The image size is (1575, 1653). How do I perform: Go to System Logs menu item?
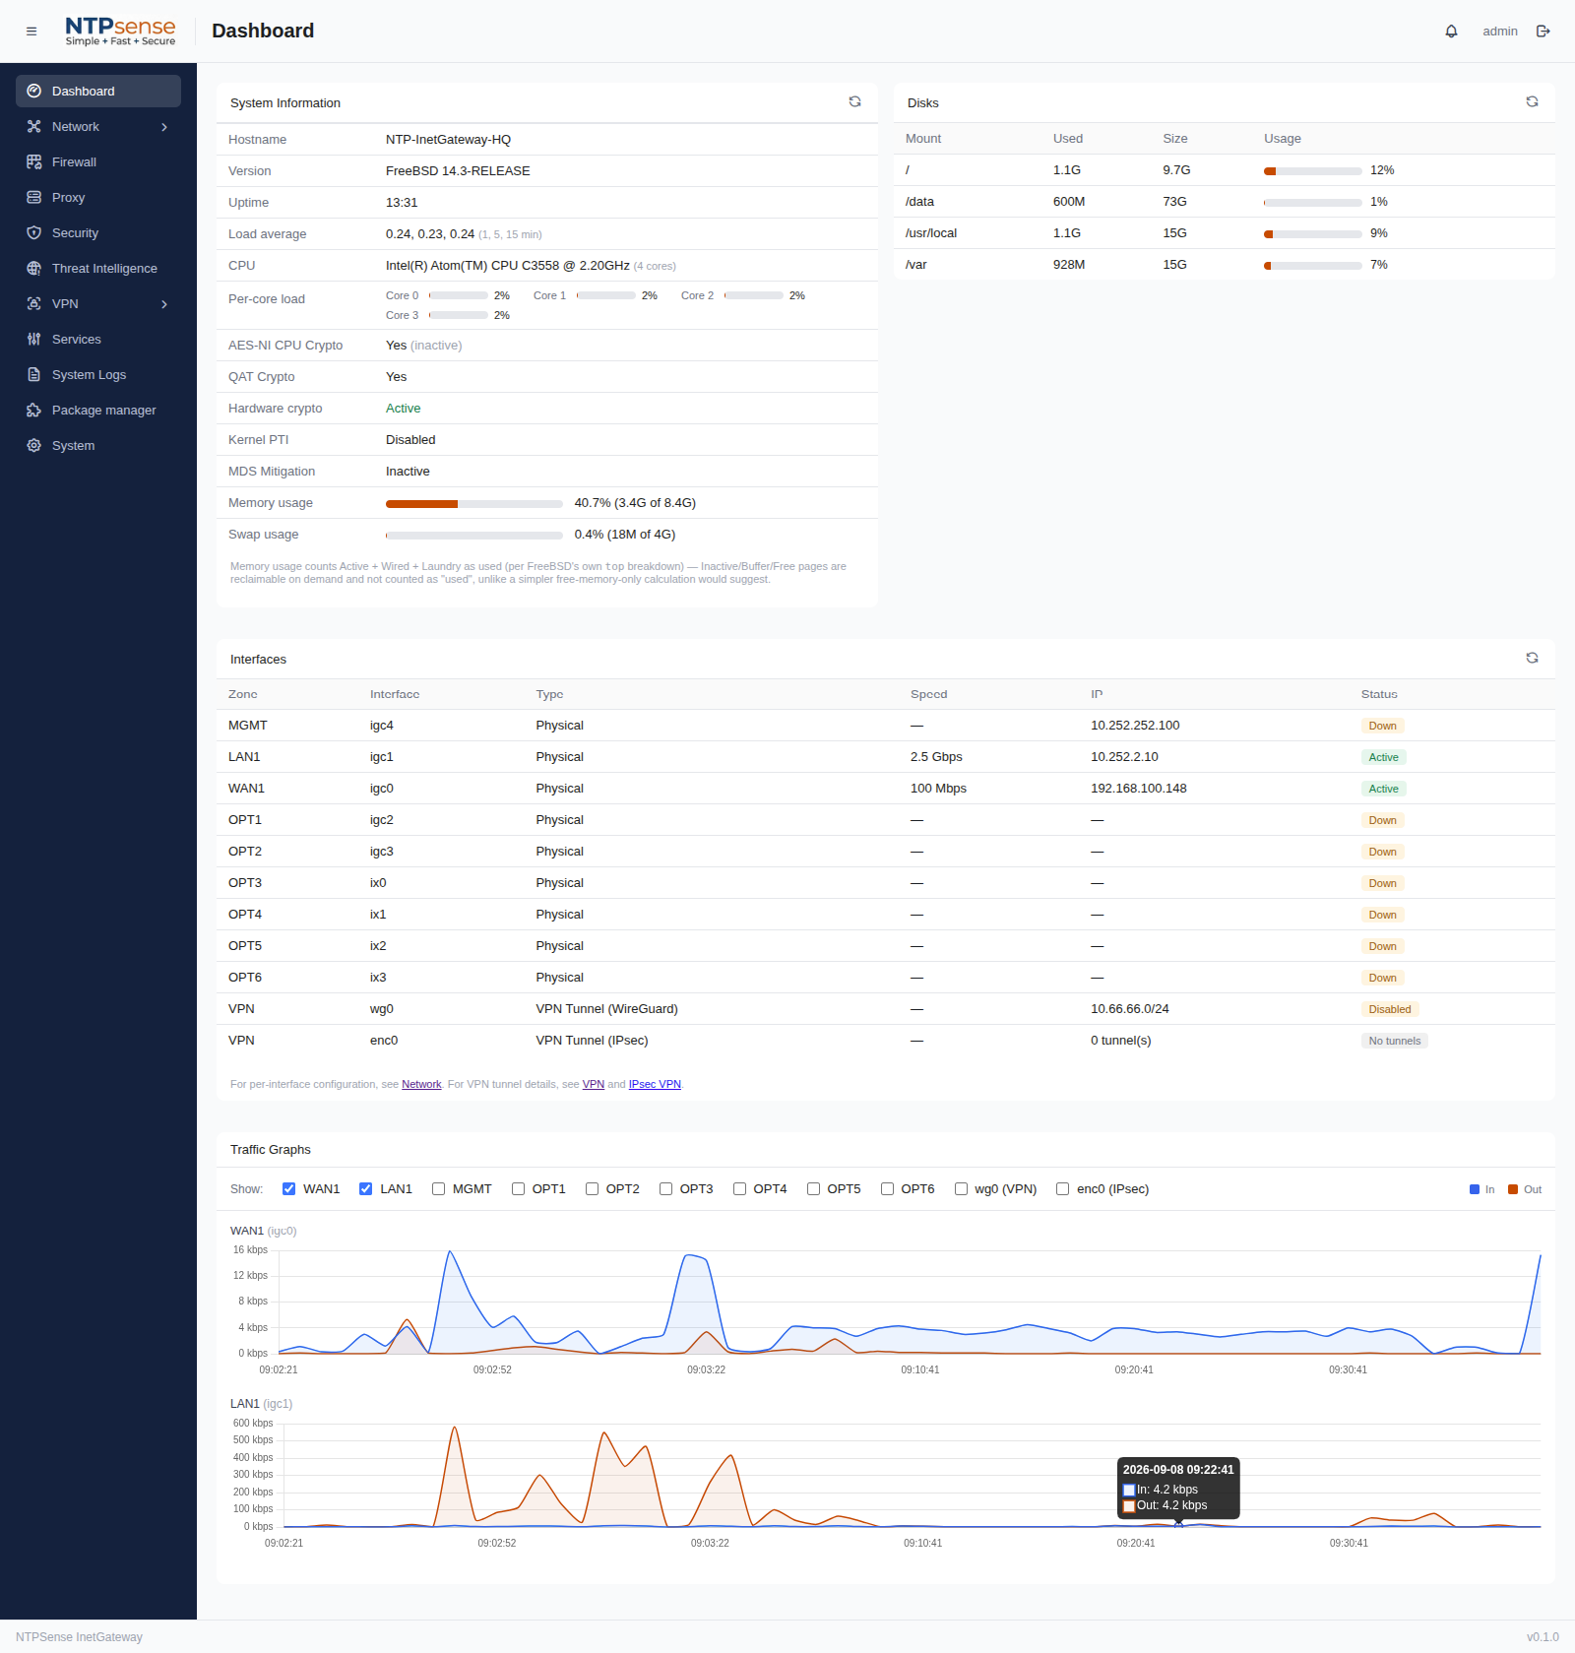point(98,374)
